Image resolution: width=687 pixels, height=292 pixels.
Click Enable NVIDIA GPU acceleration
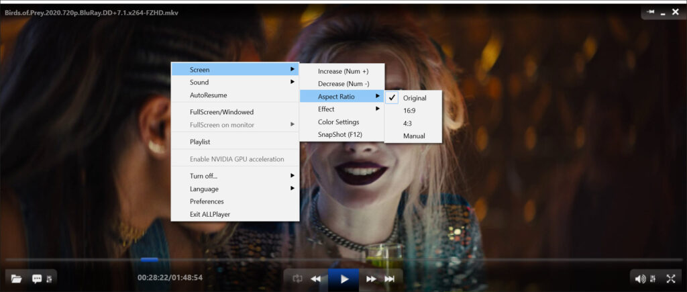click(x=235, y=159)
